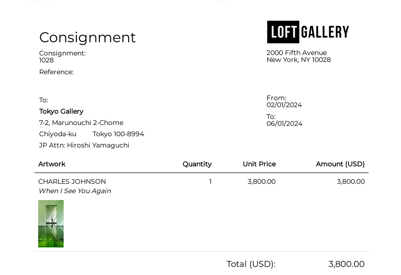This screenshot has height=275, width=401.
Task: Select the Tokyo Gallery recipient name
Action: pos(61,111)
